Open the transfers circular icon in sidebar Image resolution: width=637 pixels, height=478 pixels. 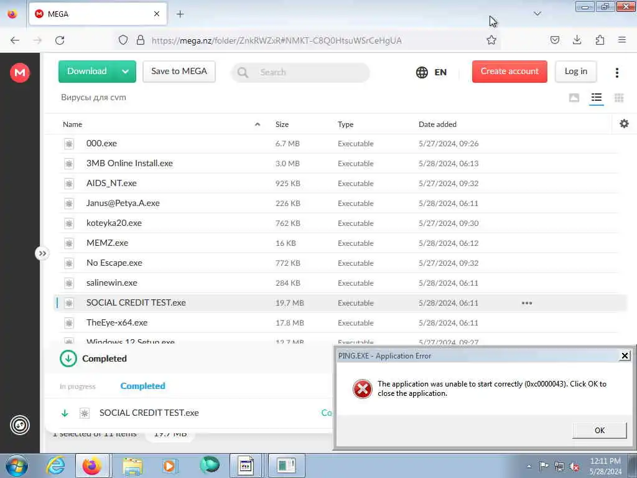[19, 425]
